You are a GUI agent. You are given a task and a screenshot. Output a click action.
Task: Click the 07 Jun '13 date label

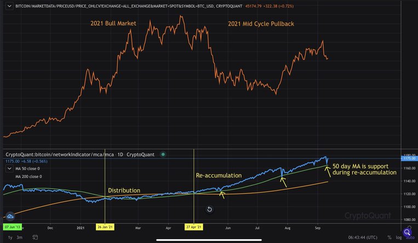coord(13,227)
